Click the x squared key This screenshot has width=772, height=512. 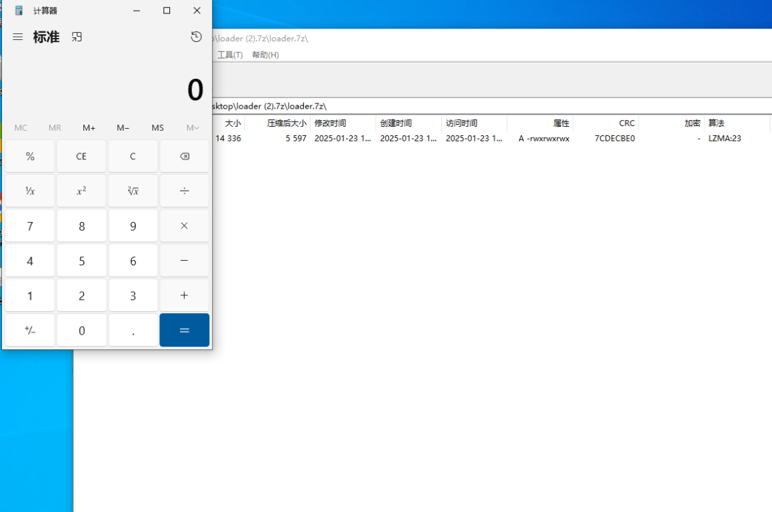click(x=82, y=191)
